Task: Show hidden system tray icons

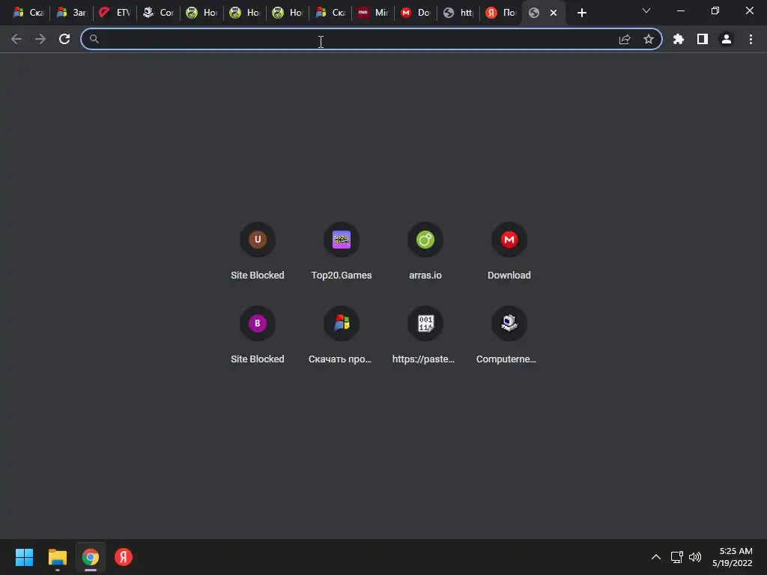Action: 656,557
